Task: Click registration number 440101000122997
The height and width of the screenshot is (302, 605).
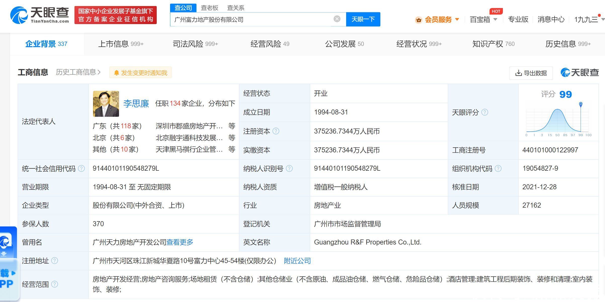Action: (x=550, y=150)
